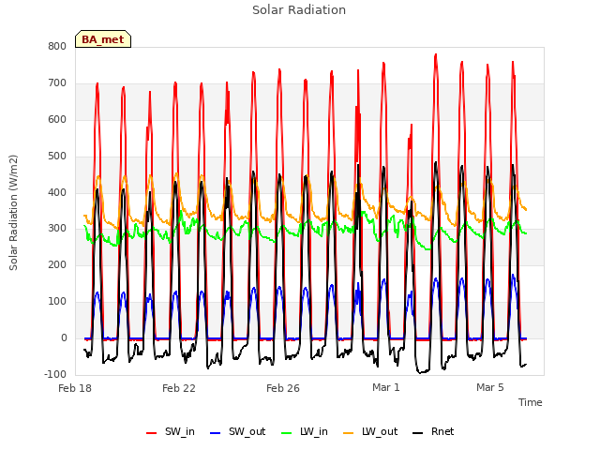The width and height of the screenshot is (600, 450).
Task: Click the 100 y-axis tick label
Action: pos(57,302)
